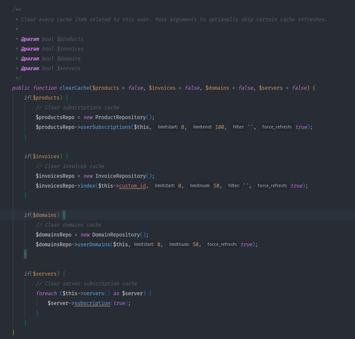
Task: Click the ProductRepository class name
Action: point(121,117)
